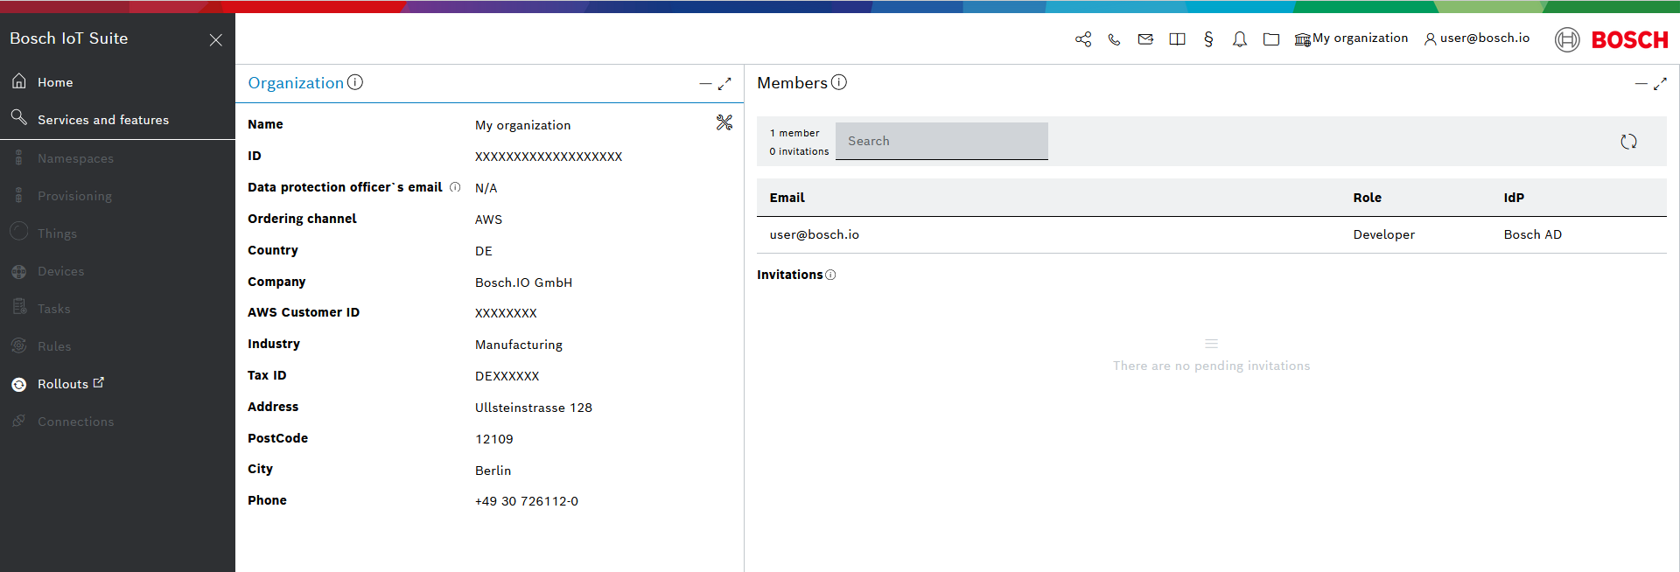The width and height of the screenshot is (1680, 572).
Task: Click the folder icon in the header
Action: tap(1271, 39)
